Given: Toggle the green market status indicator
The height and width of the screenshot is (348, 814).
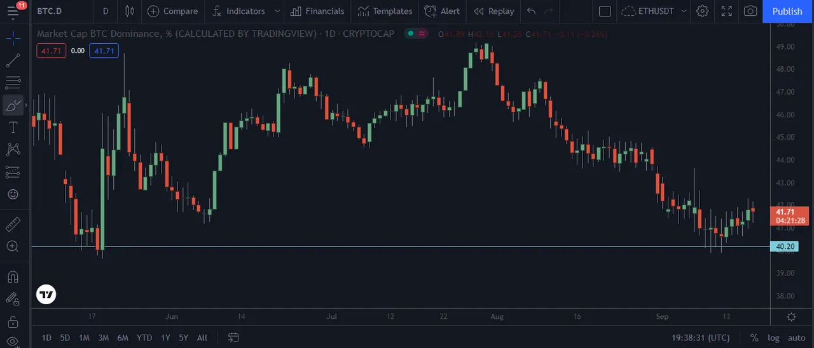Looking at the screenshot, I should pos(410,34).
